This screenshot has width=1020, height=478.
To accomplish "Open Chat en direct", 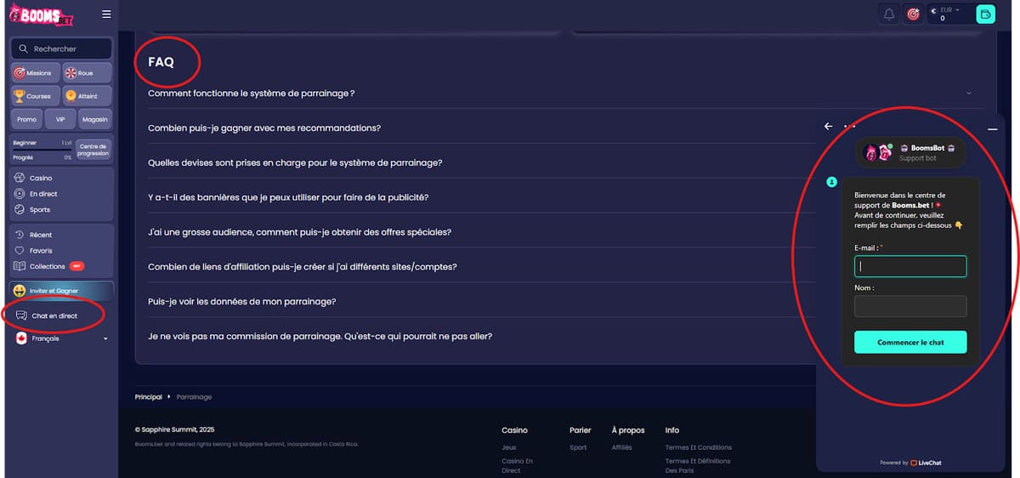I will click(x=54, y=316).
